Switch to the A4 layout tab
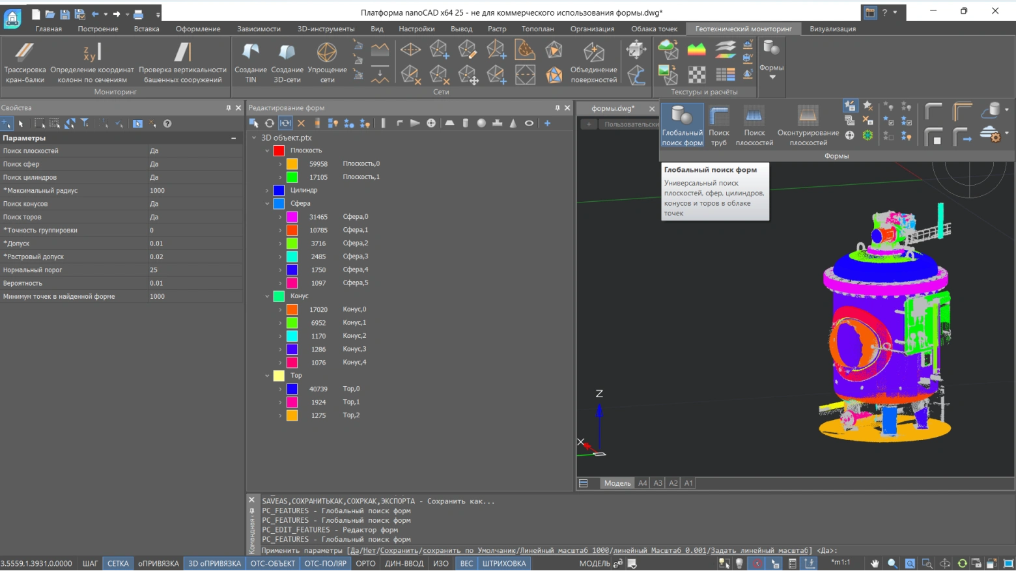The height and width of the screenshot is (571, 1016). (643, 483)
